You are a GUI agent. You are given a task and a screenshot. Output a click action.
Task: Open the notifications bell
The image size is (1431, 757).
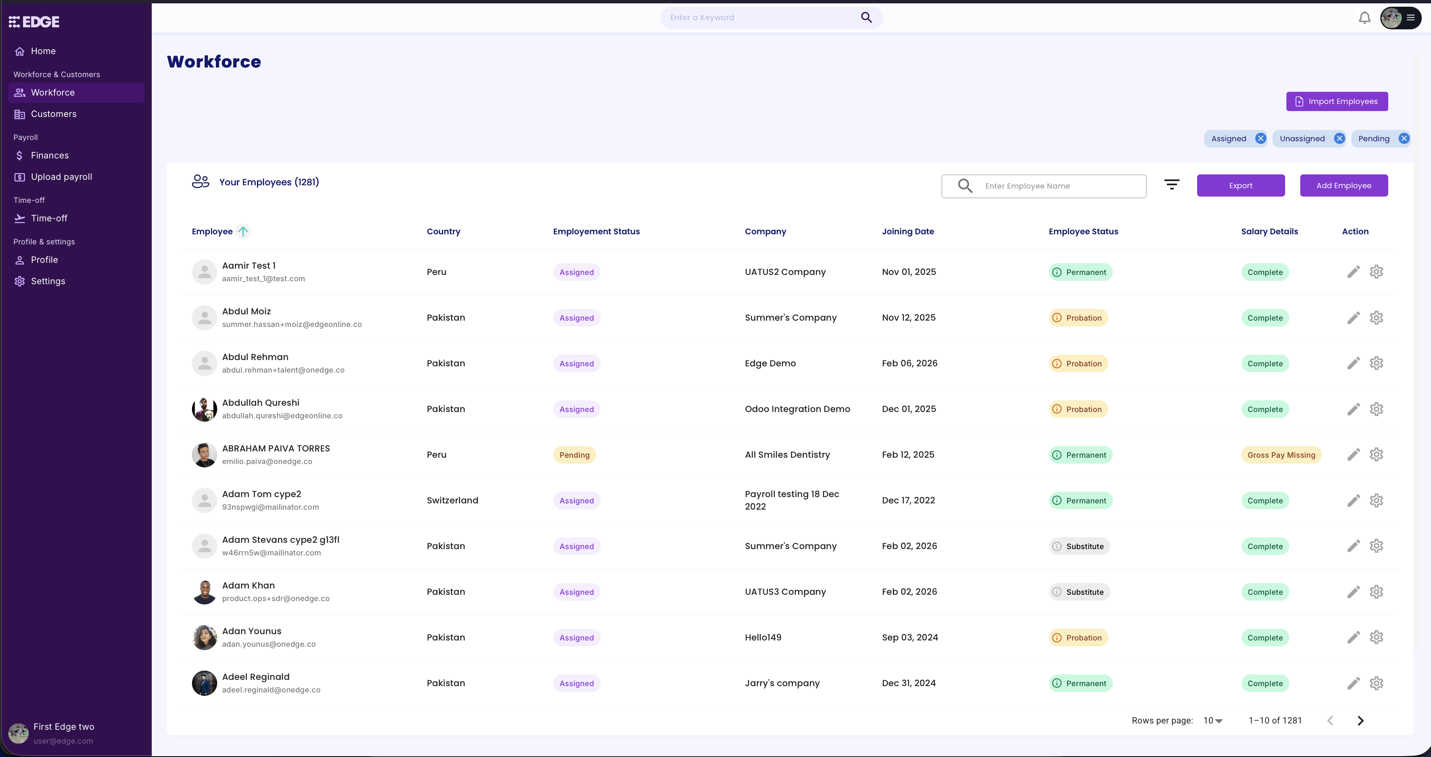(1364, 18)
